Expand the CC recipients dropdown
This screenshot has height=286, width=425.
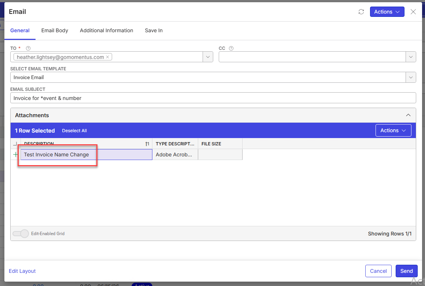pyautogui.click(x=411, y=57)
